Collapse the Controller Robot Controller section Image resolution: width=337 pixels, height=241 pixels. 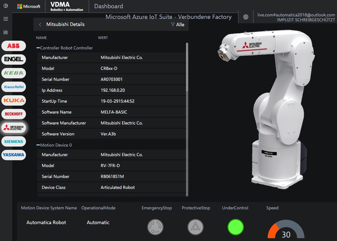[x=39, y=47]
